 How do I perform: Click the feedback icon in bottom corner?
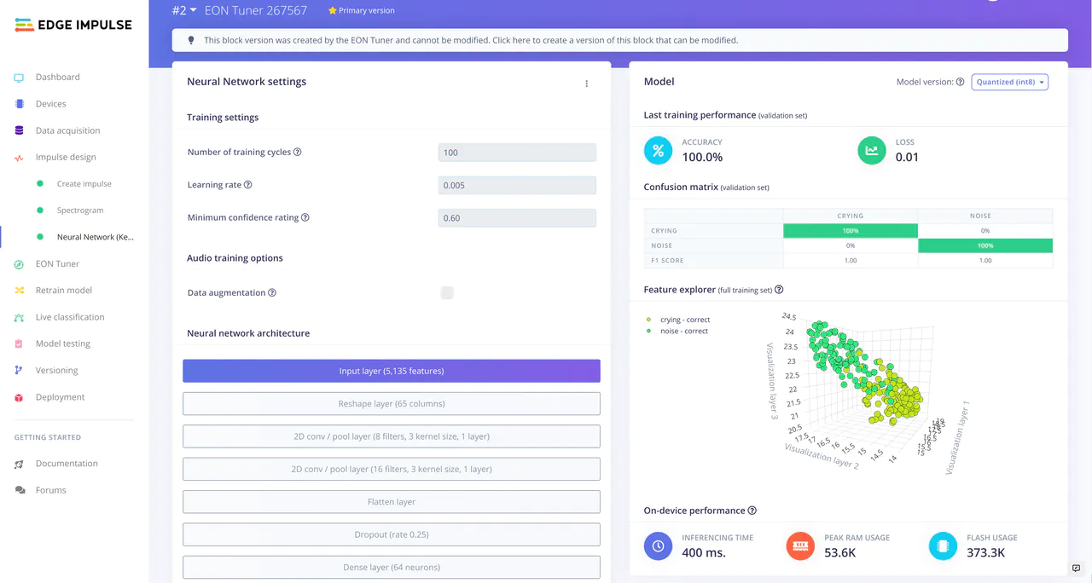pos(1077,569)
